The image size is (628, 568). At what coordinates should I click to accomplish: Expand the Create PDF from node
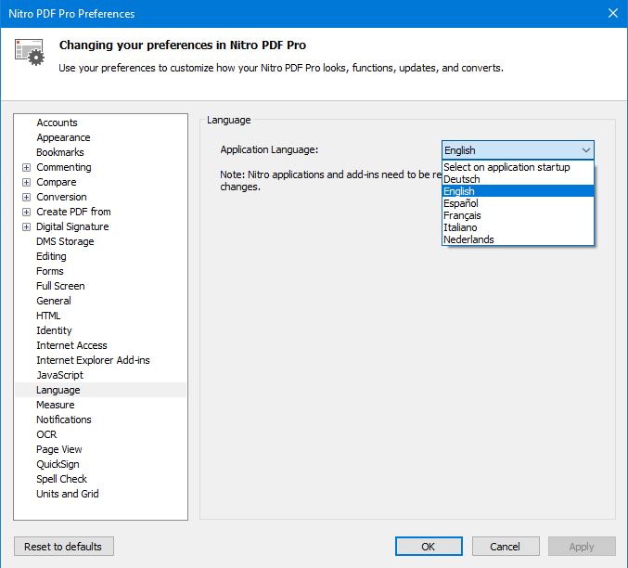click(26, 212)
